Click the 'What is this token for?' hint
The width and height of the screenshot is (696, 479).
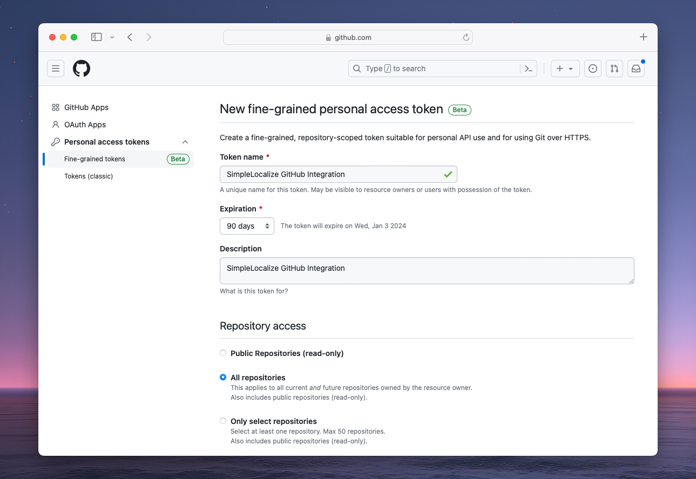pos(254,291)
